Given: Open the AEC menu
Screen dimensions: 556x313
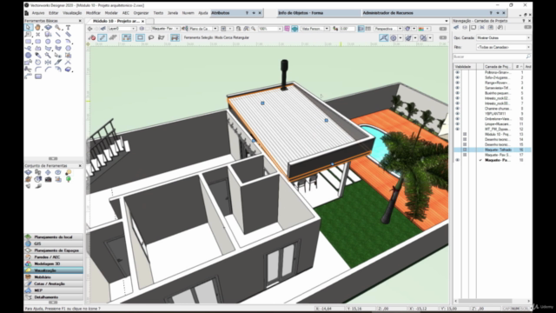Looking at the screenshot, I should point(125,13).
